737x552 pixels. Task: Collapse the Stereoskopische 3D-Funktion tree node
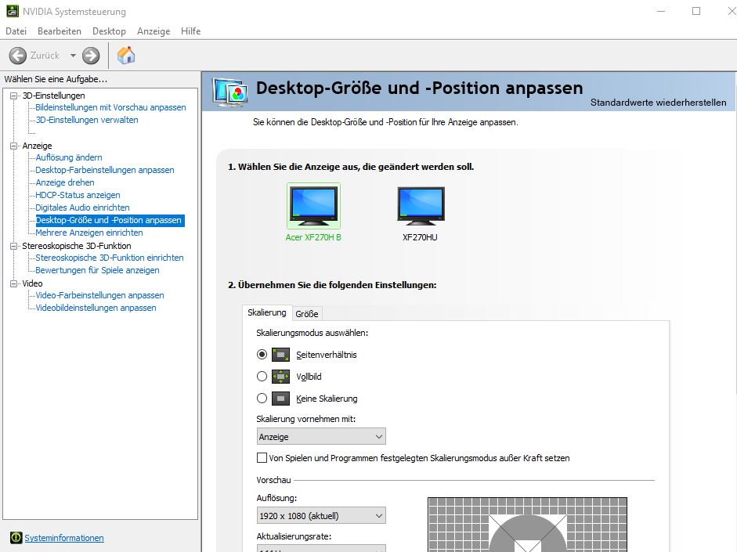tap(13, 246)
